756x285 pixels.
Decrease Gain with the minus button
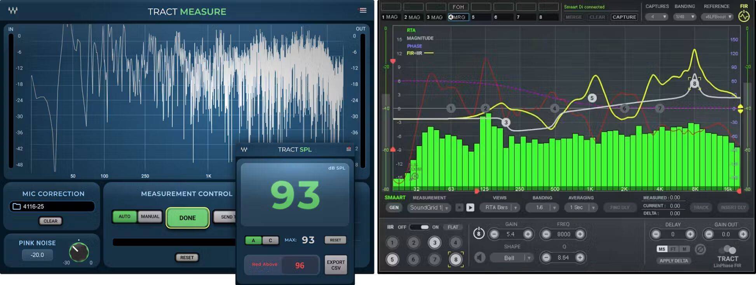click(494, 234)
